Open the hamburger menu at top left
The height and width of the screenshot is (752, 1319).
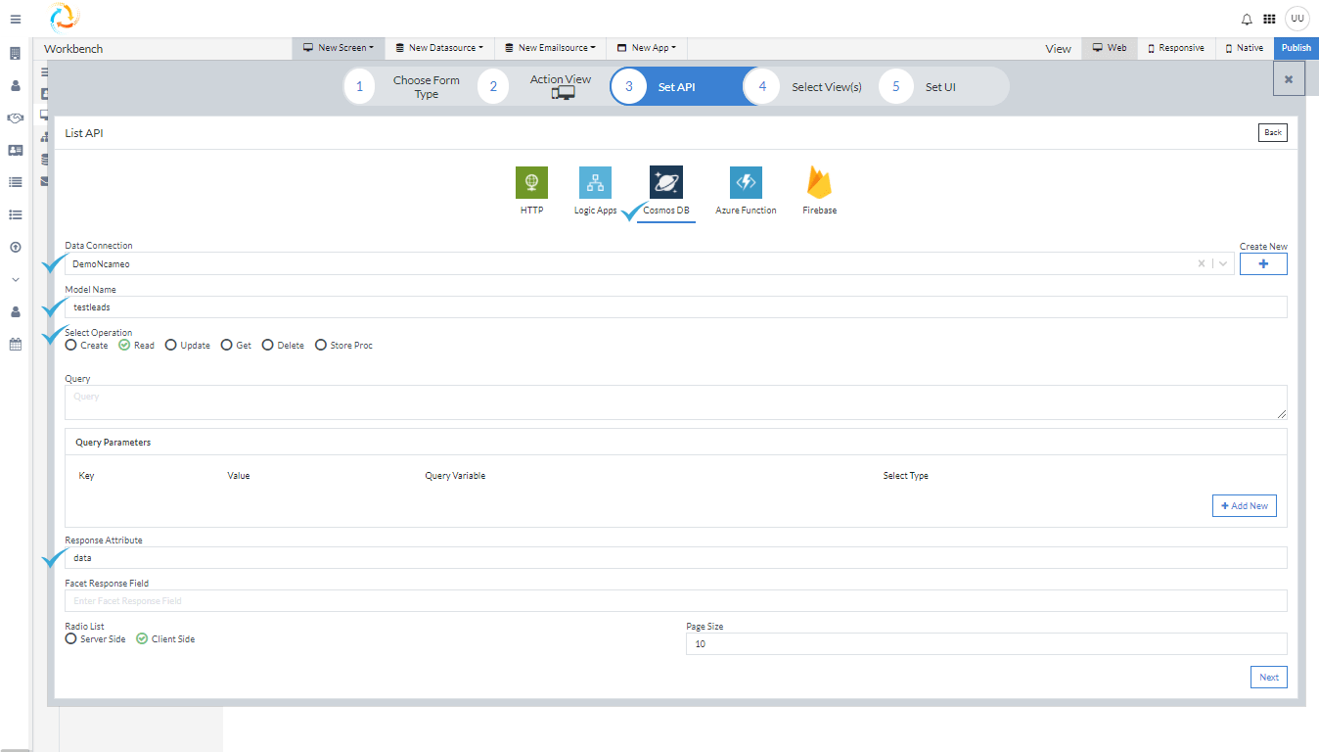pos(16,19)
